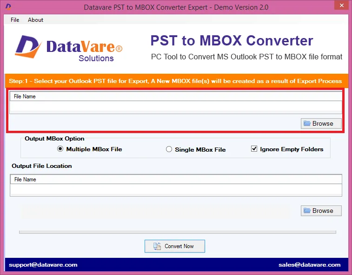Click support@datavare.com email text

coord(43,265)
